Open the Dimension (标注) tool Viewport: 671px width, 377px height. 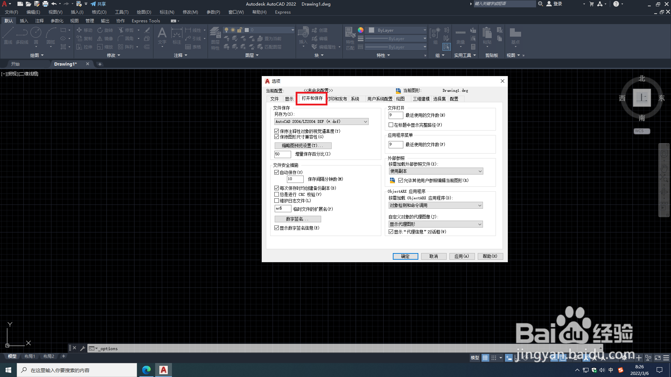coord(176,36)
